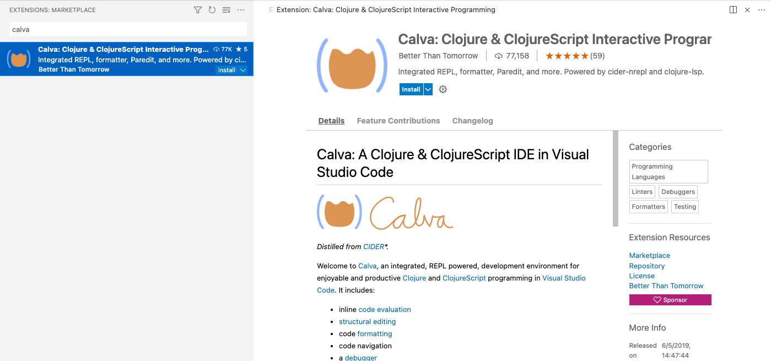The height and width of the screenshot is (361, 771).
Task: Click the Calva extension title heading
Action: coord(555,40)
